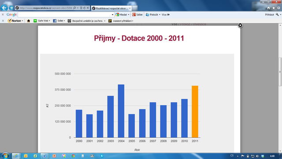Viewport: 282px width, 159px height.
Task: Launch Chrome from the taskbar
Action: (73, 156)
